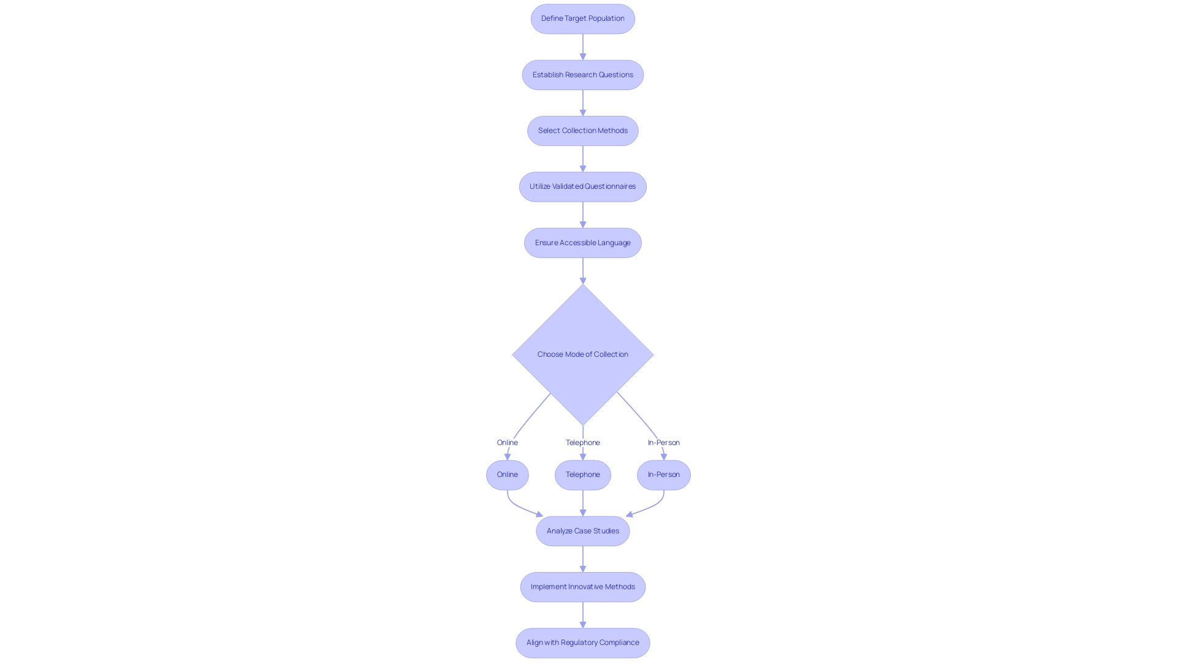Select the Telephone collection mode branch
Screen dimensions: 1177x664
583,475
